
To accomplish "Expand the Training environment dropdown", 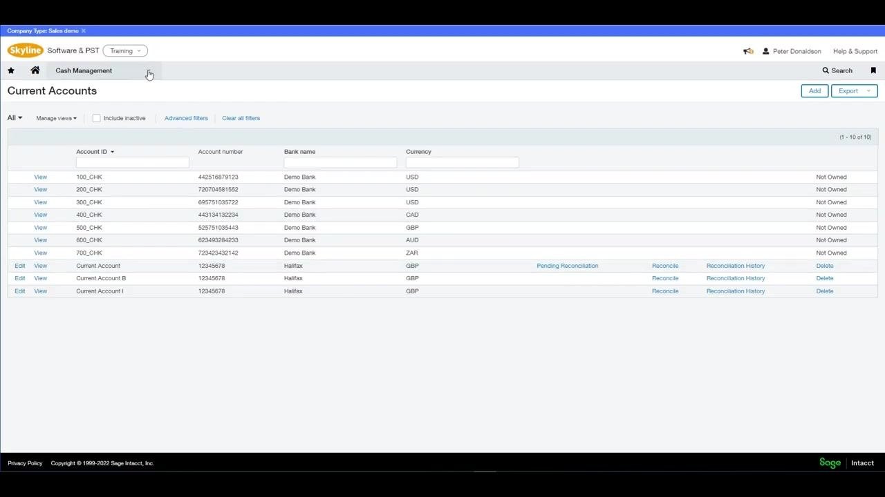I will (125, 50).
